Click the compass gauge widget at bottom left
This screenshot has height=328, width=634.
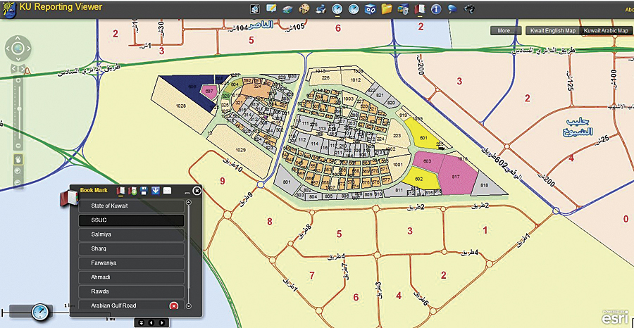39,311
